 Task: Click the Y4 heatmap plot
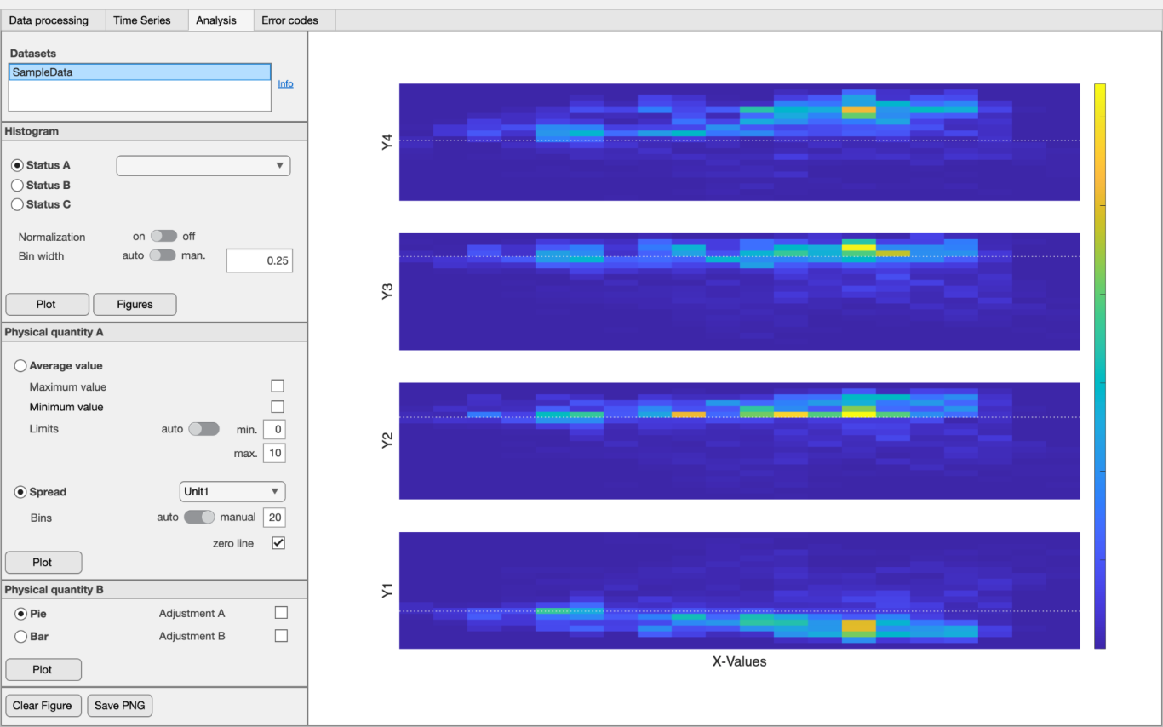click(x=740, y=142)
